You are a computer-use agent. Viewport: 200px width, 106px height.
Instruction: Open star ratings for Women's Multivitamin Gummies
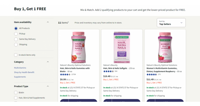[152, 74]
